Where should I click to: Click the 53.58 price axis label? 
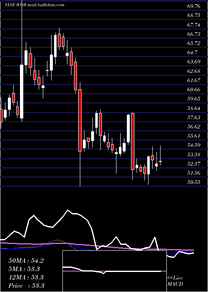(194, 155)
